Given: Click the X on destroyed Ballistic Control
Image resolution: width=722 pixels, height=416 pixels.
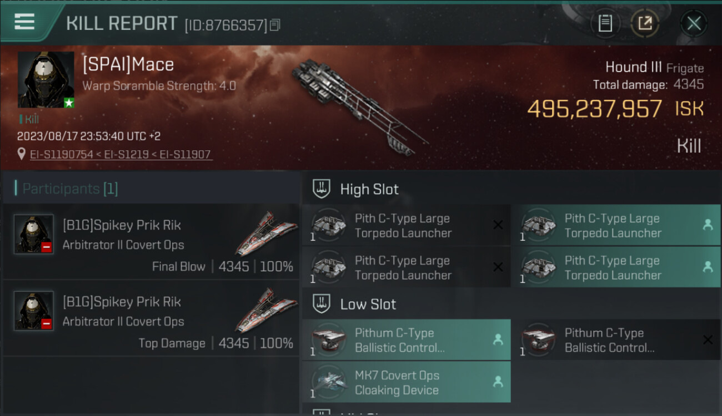Looking at the screenshot, I should [x=708, y=340].
